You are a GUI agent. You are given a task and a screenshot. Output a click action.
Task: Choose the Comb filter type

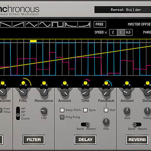[25, 119]
